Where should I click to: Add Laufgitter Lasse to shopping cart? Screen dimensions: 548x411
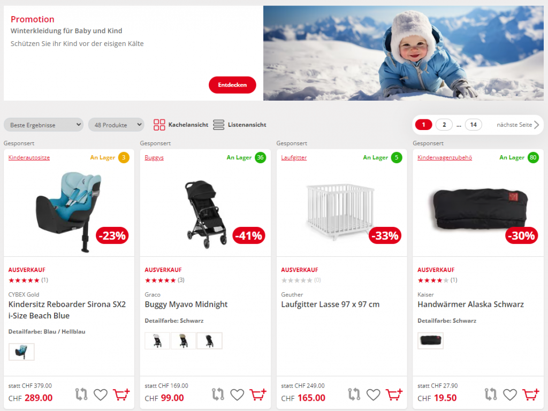click(x=394, y=394)
